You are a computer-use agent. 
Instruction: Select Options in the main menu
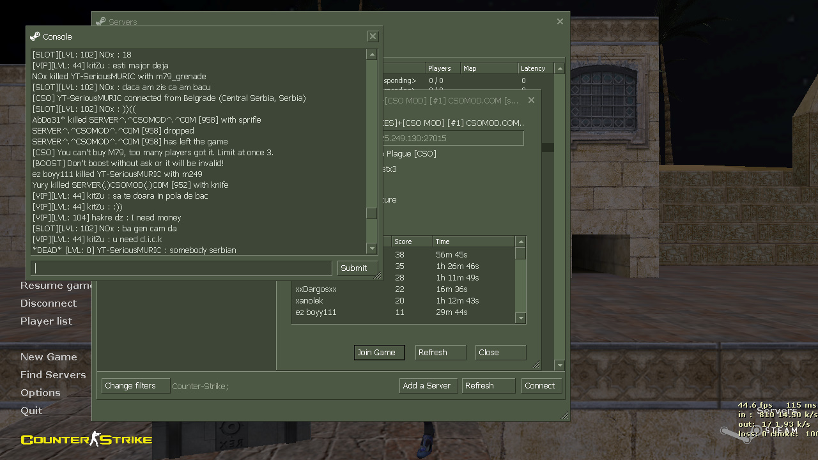point(40,393)
